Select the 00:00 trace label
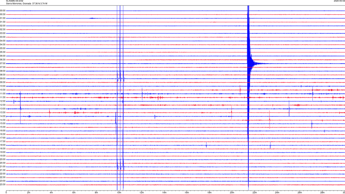This screenshot has width=345, height=194. pos(3,10)
